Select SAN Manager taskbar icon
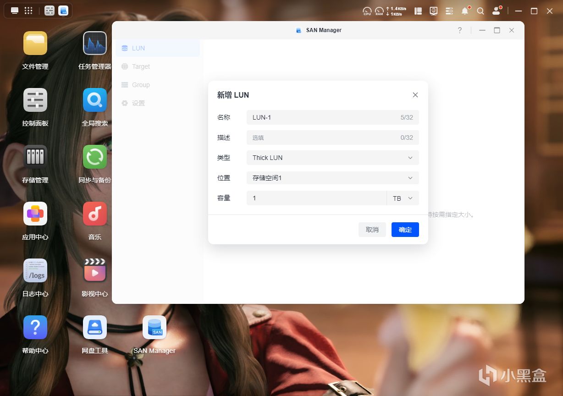The width and height of the screenshot is (563, 396). pos(63,11)
